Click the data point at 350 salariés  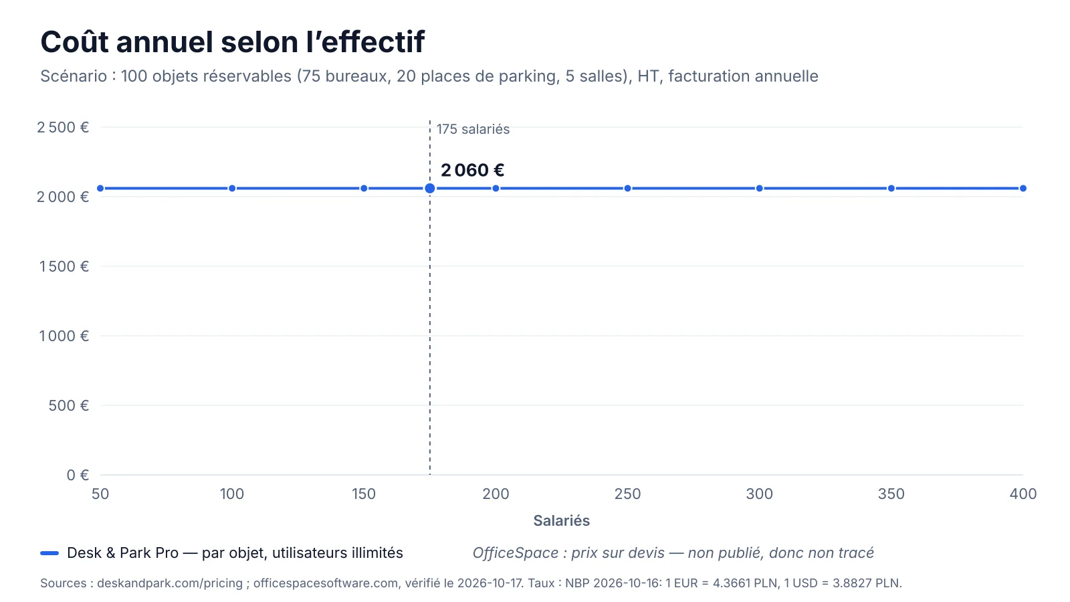[891, 189]
